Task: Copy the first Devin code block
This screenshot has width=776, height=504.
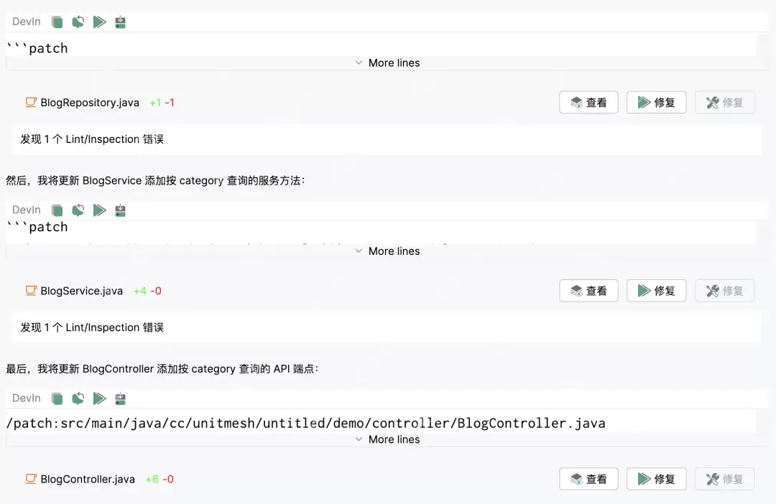Action: tap(57, 22)
